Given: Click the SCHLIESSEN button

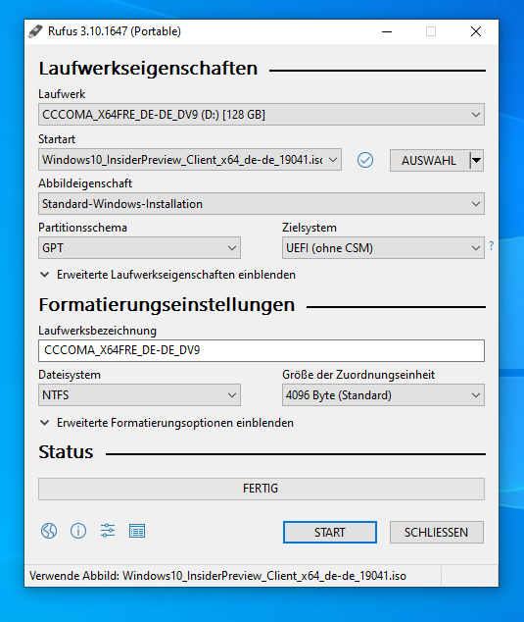Looking at the screenshot, I should 437,532.
